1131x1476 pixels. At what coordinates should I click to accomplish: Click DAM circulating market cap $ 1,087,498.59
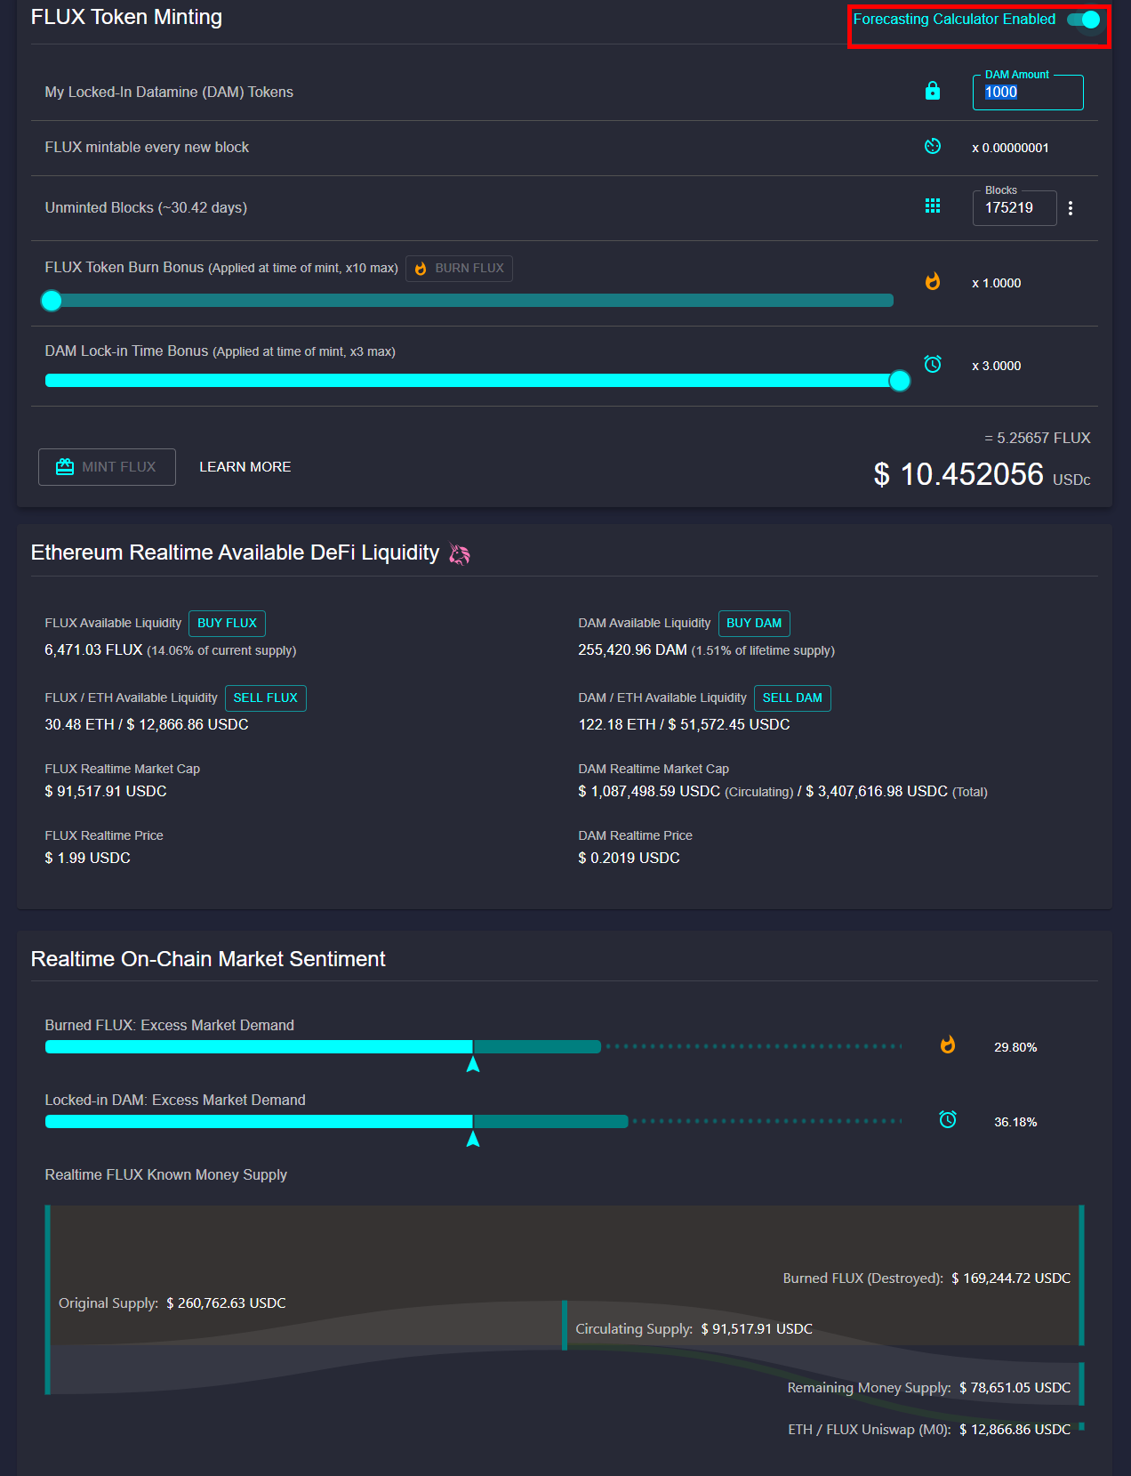[649, 792]
